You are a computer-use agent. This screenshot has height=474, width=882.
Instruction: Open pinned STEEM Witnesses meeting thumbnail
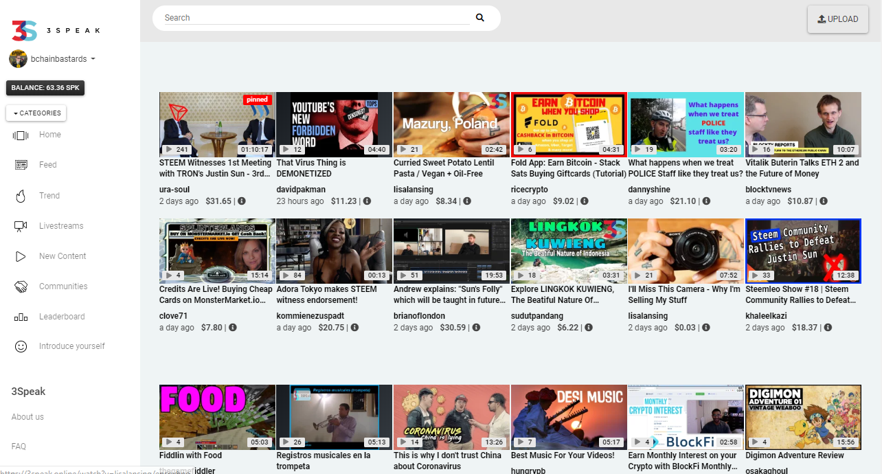pyautogui.click(x=217, y=124)
